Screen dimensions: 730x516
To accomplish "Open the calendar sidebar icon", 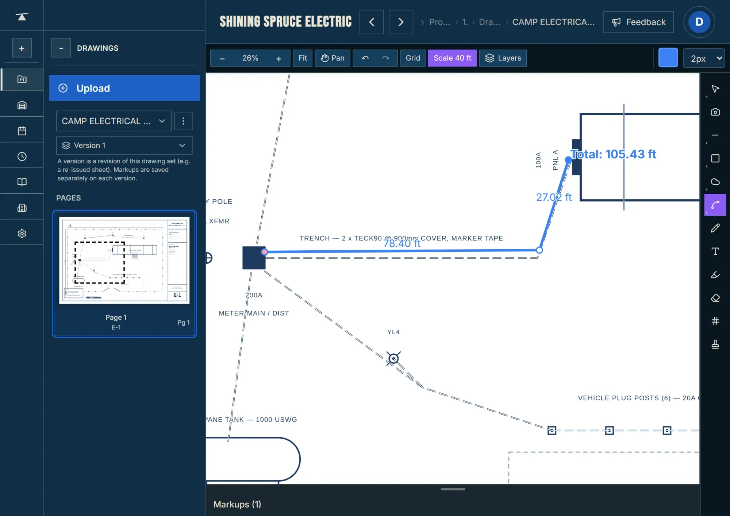I will point(22,131).
